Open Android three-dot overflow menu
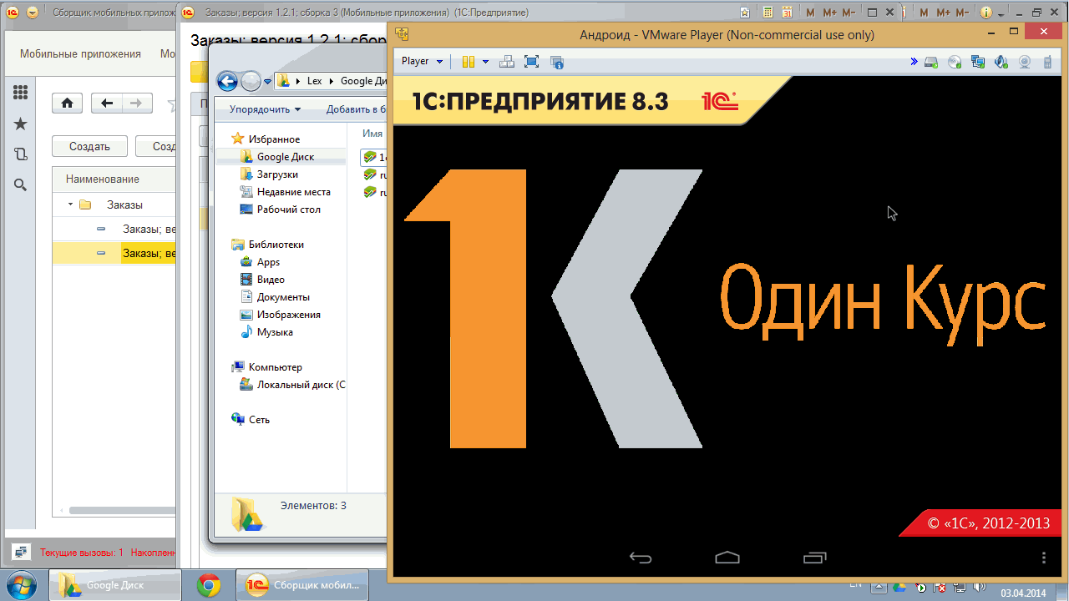Image resolution: width=1069 pixels, height=601 pixels. pos(1043,558)
